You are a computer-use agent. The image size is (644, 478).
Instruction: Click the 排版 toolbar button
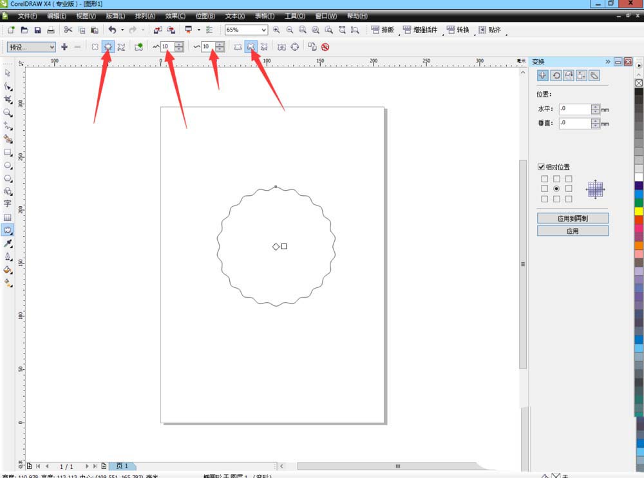(x=383, y=30)
